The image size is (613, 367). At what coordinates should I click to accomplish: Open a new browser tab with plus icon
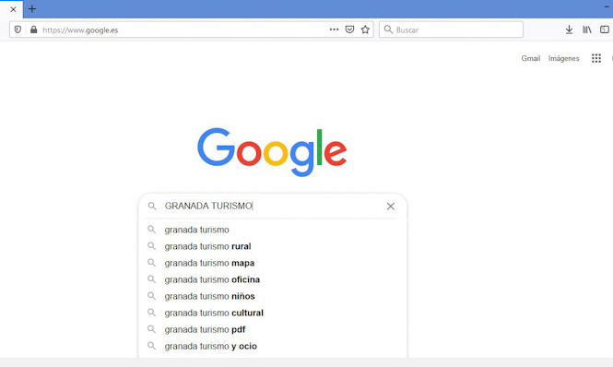32,8
